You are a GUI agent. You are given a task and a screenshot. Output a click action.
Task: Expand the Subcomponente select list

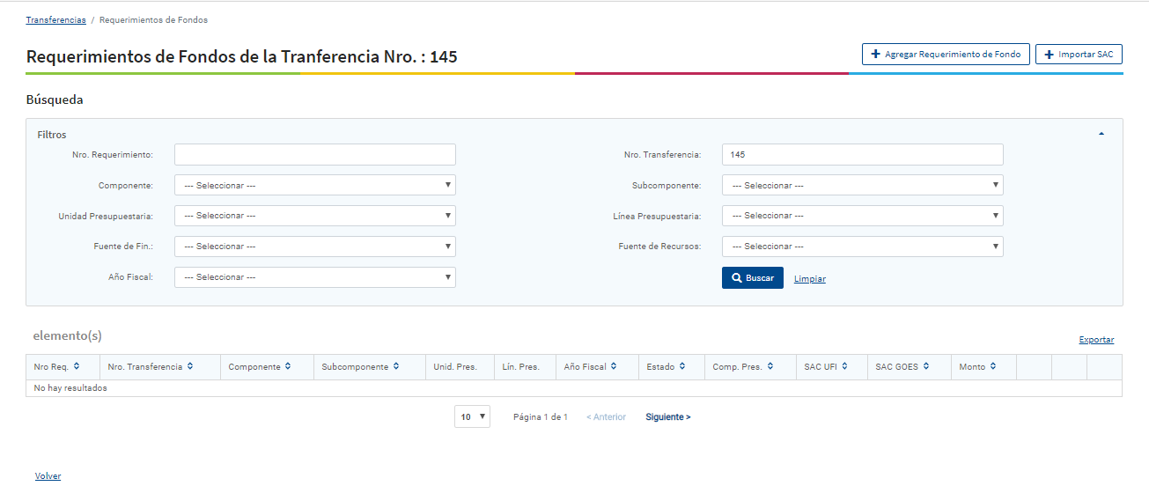point(862,185)
